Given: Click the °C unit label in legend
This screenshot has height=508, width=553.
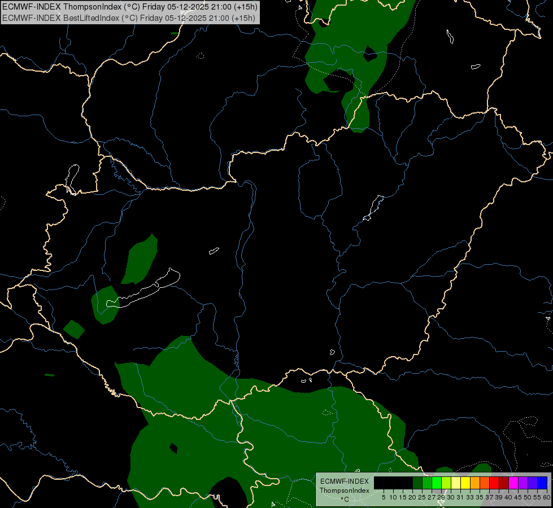Looking at the screenshot, I should pos(345,499).
